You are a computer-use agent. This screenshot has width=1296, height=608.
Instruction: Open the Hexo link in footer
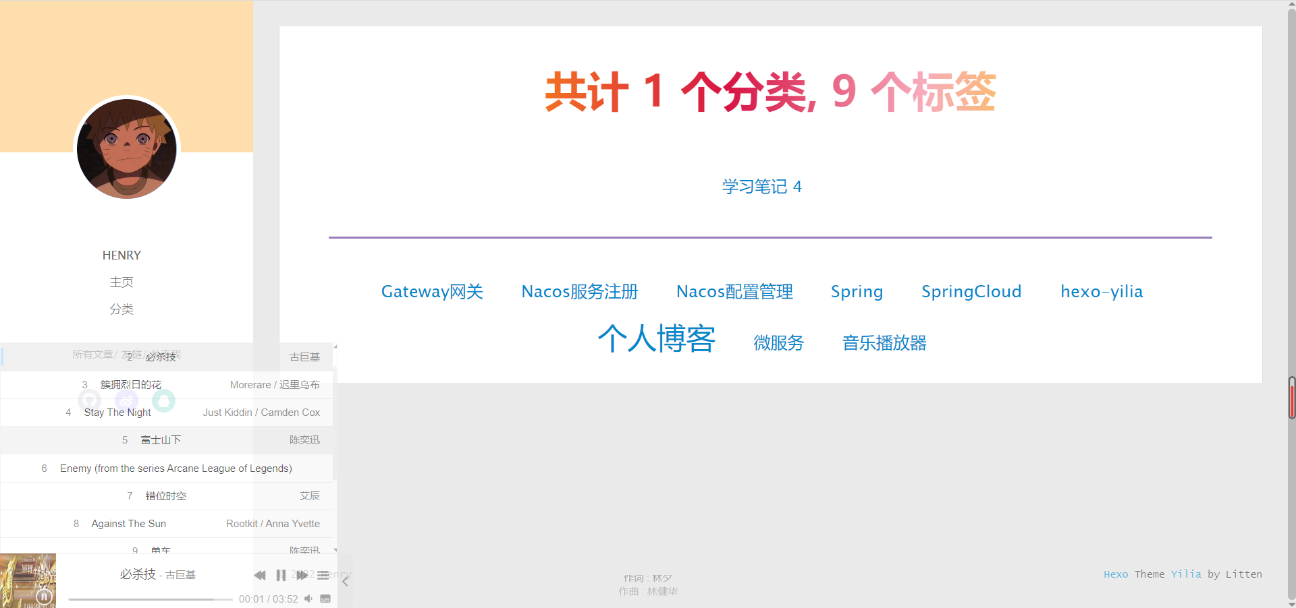1115,574
